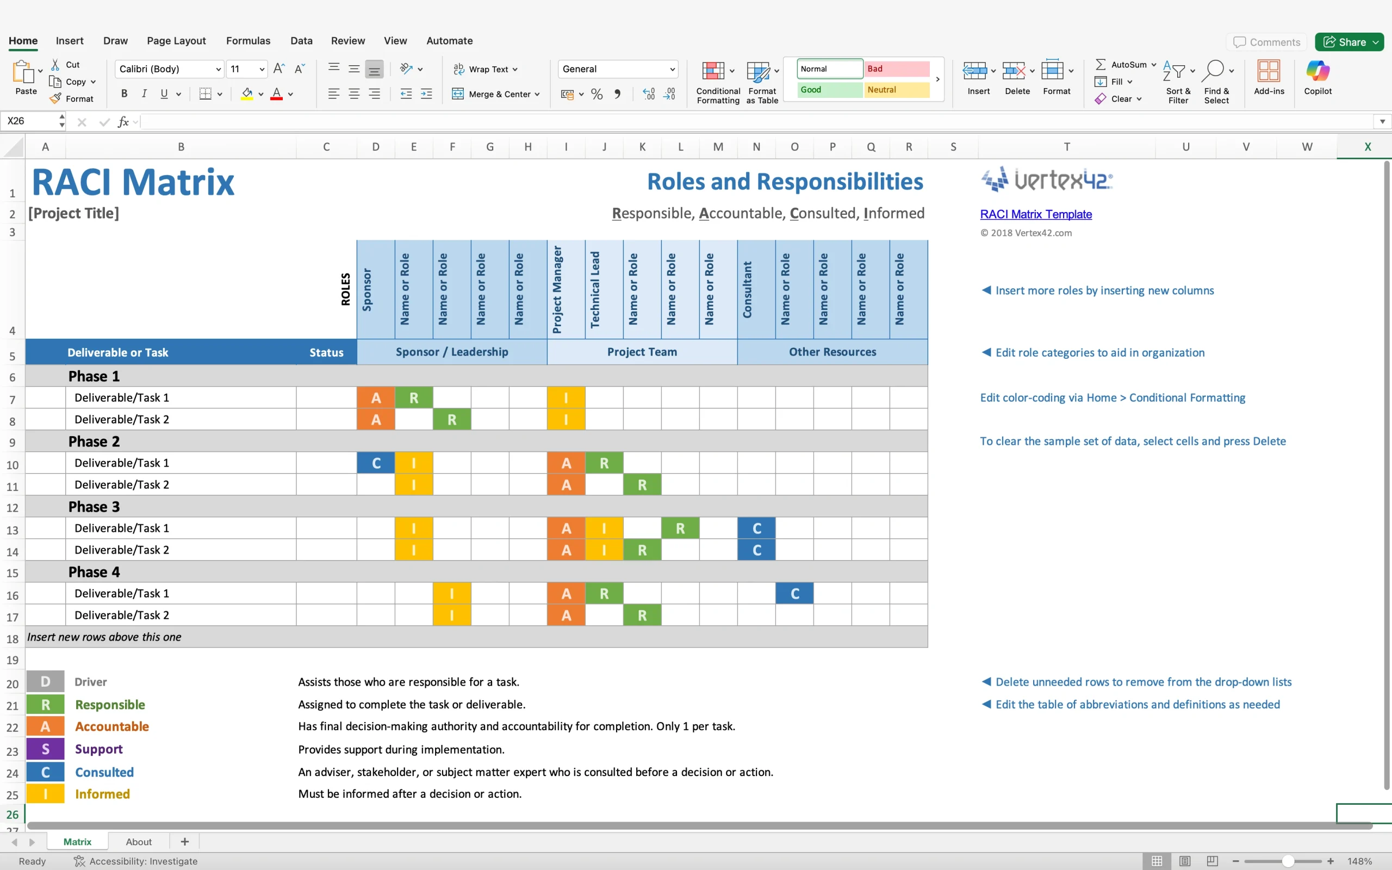This screenshot has height=870, width=1392.
Task: Open the font size dropdown
Action: point(262,70)
